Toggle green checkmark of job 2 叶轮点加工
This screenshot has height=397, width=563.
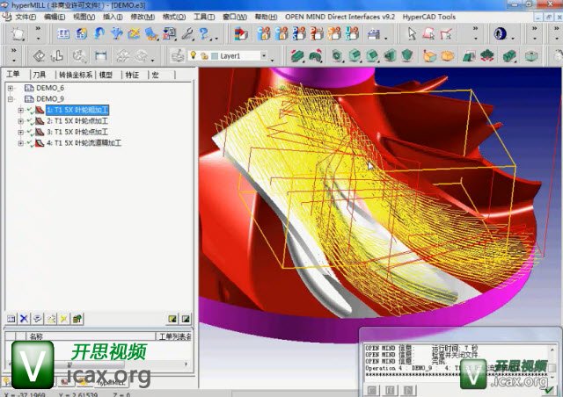tap(30, 120)
